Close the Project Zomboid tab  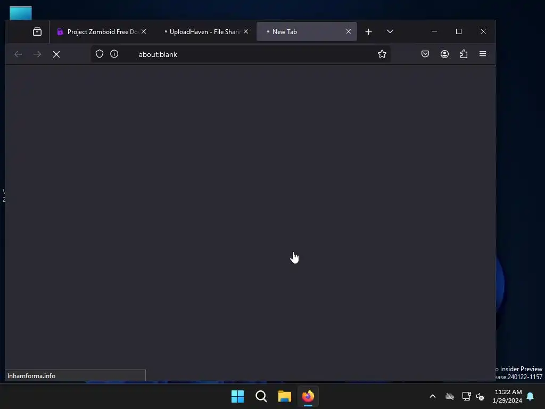(x=144, y=31)
